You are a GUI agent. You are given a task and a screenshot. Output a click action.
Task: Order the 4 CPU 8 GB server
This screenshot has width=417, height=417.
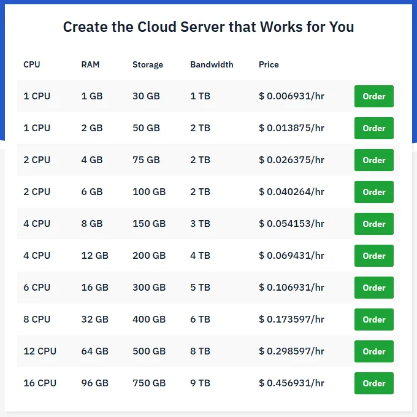(x=373, y=224)
